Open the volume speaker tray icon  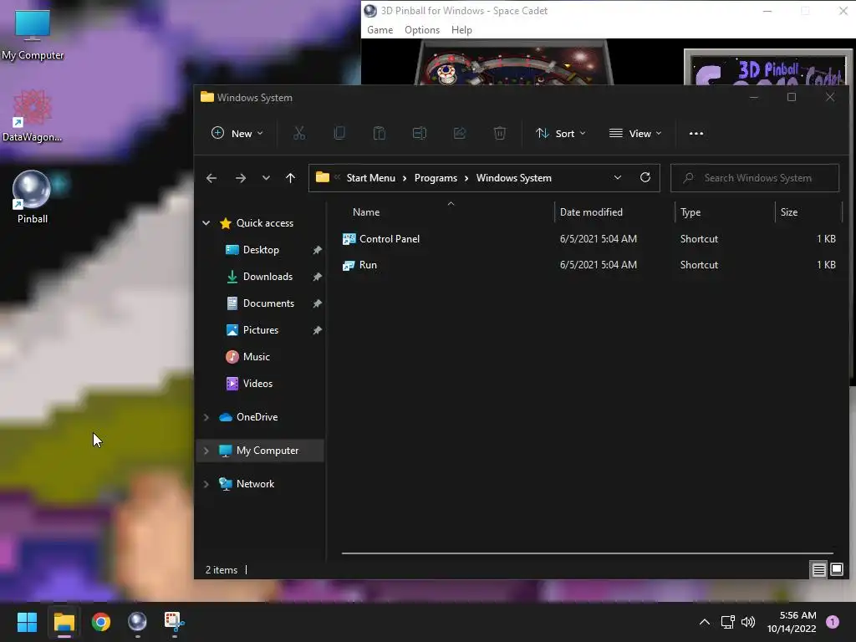point(748,622)
